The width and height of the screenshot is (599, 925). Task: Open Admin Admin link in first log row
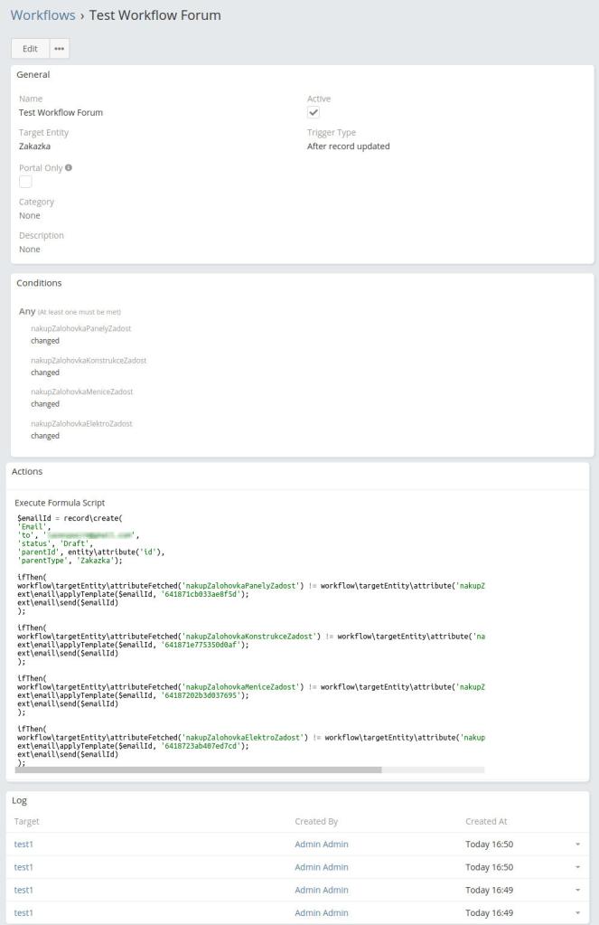click(322, 845)
